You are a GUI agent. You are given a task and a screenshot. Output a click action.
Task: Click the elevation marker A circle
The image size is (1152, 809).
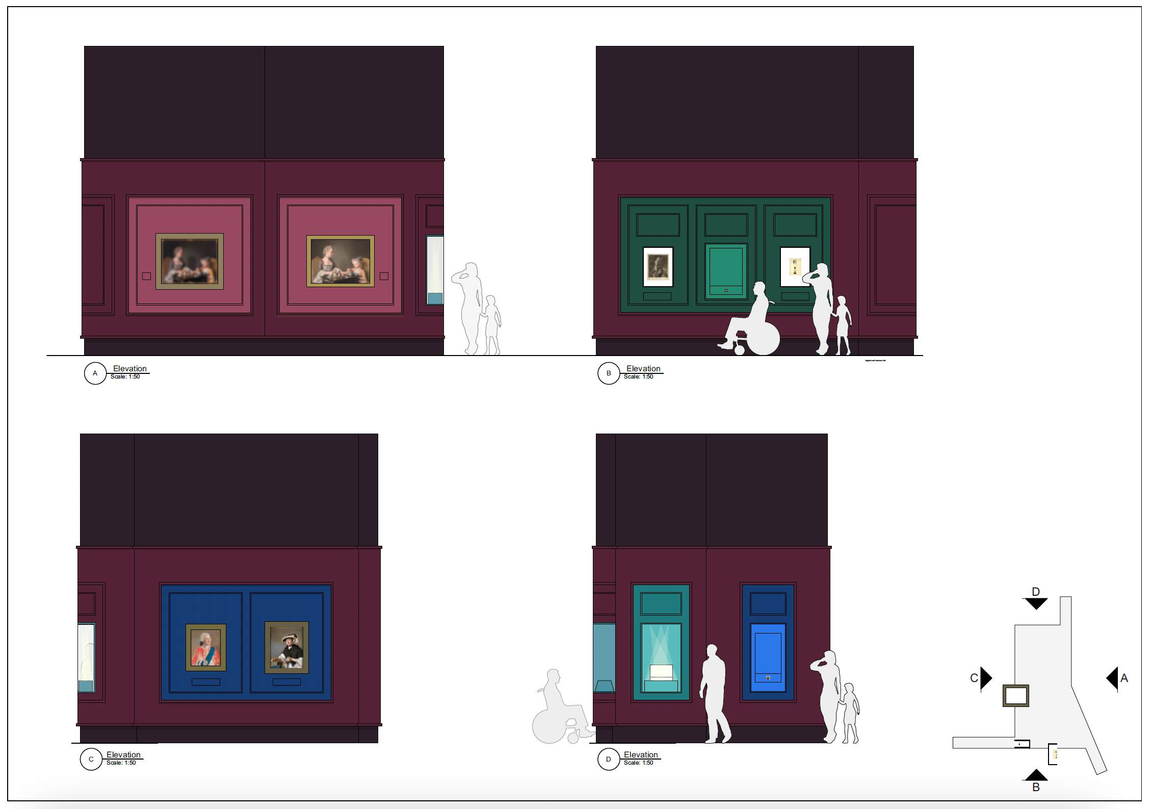[x=95, y=373]
